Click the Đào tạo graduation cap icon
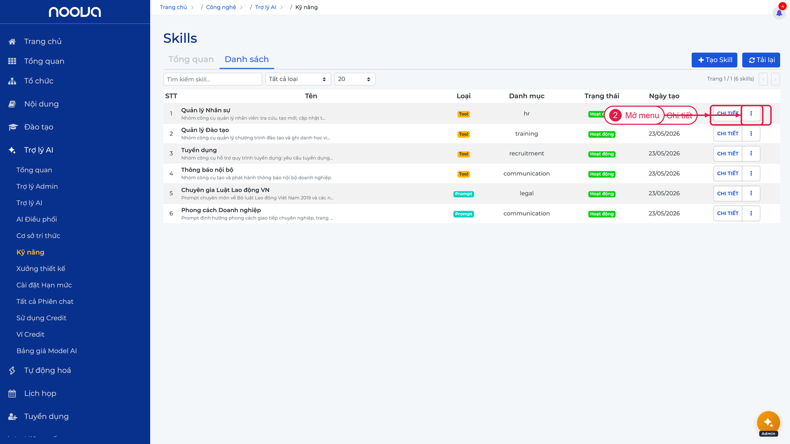Image resolution: width=790 pixels, height=444 pixels. [13, 127]
